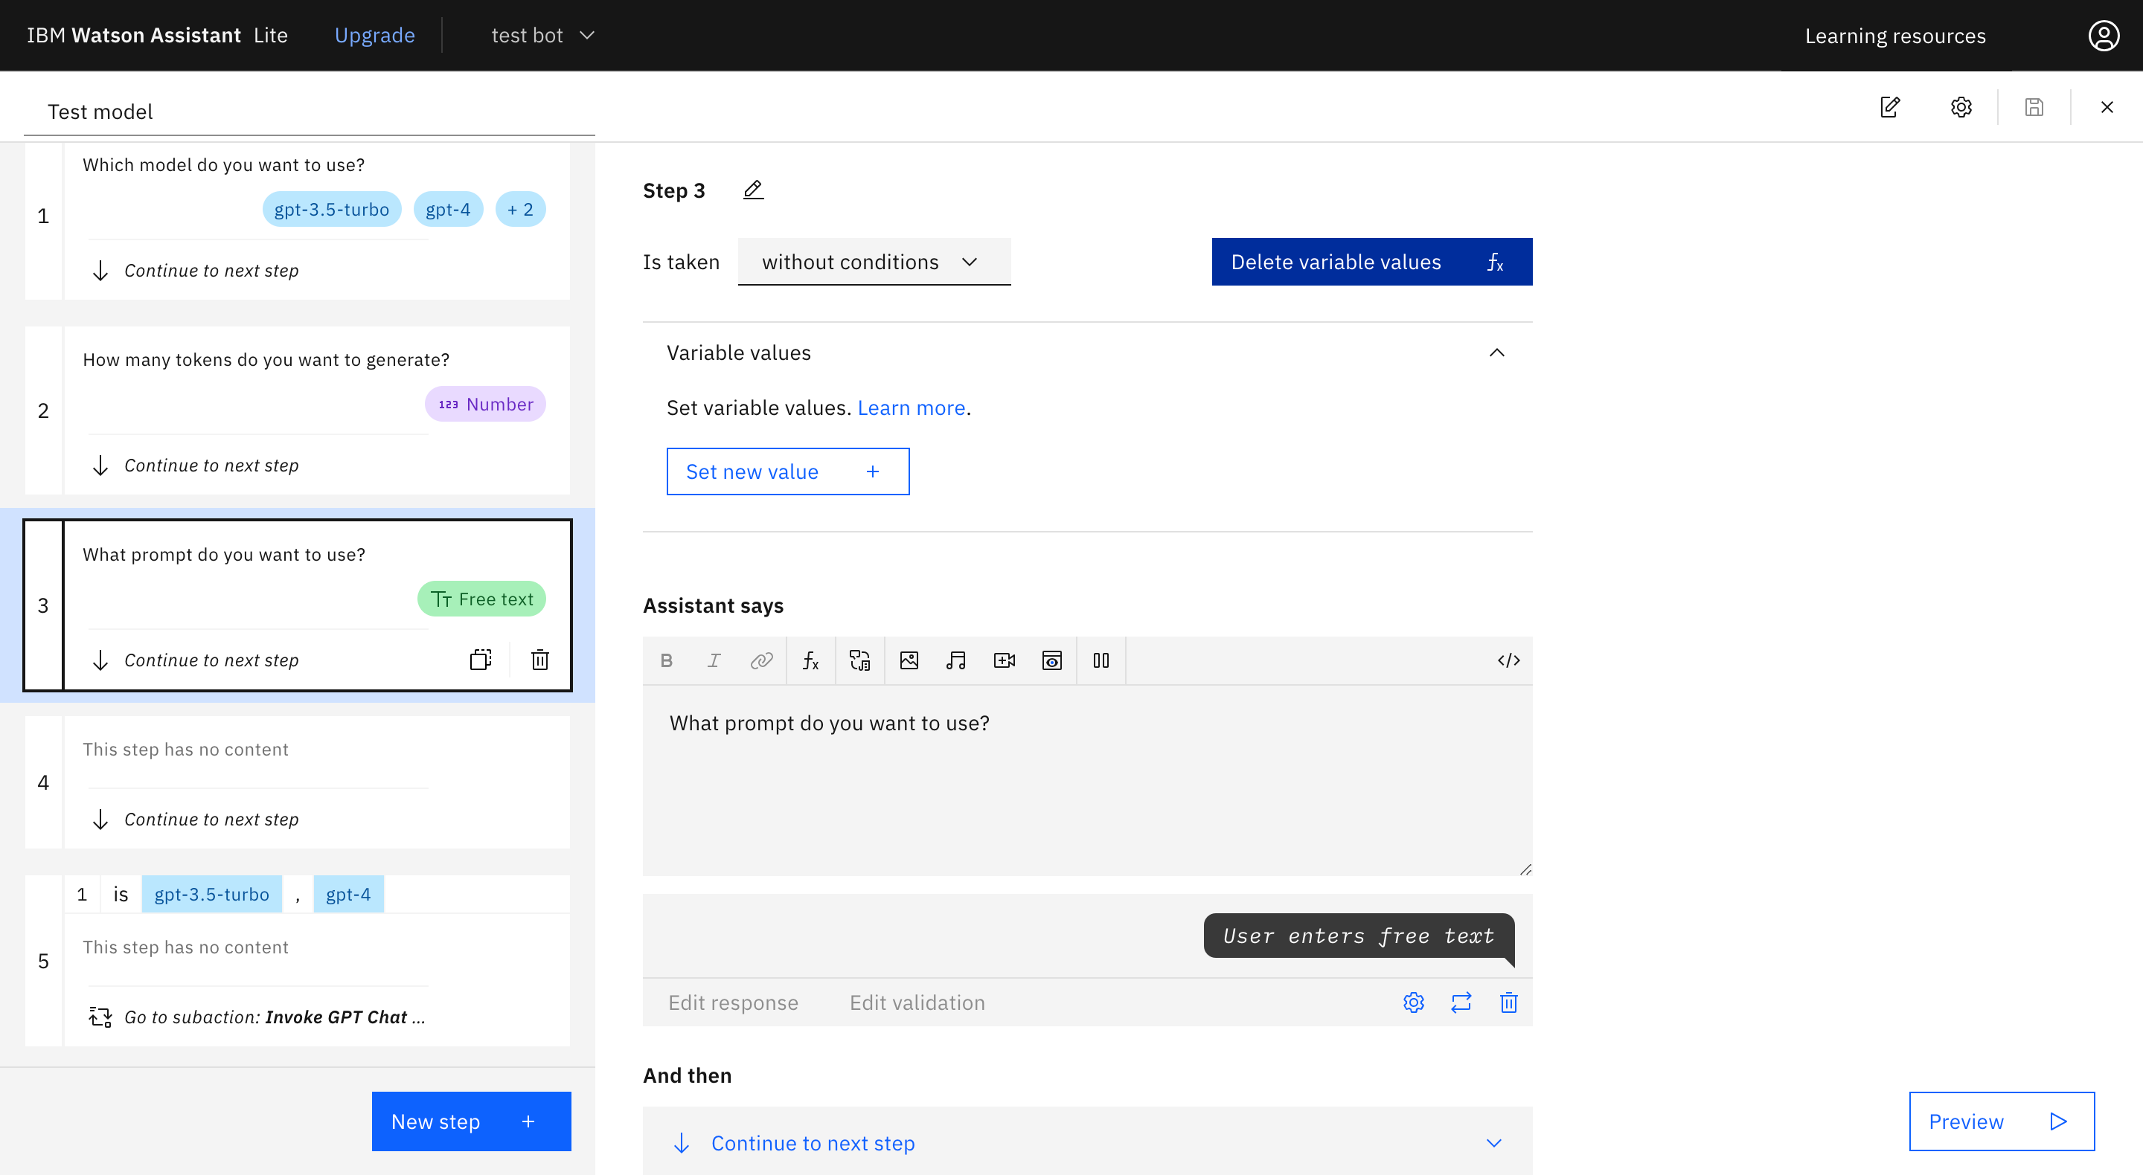Screen dimensions: 2143x1175
Task: Insert an audio clip in response
Action: tap(956, 660)
